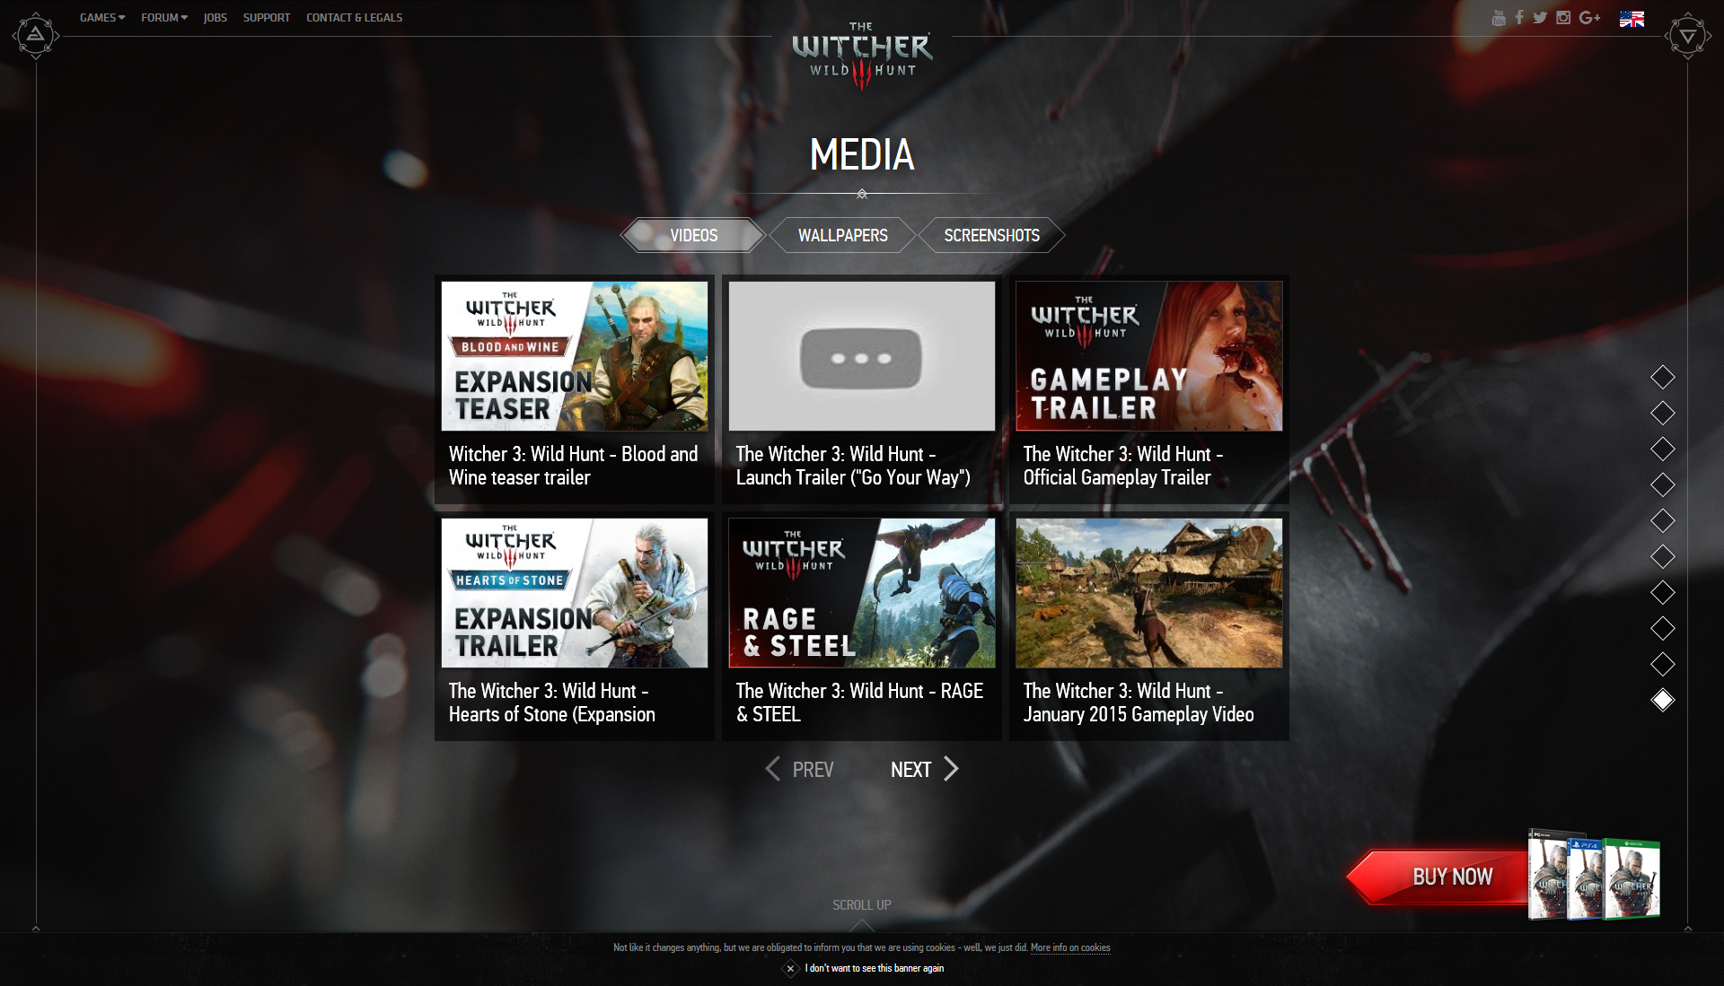Select the first diamond section marker
This screenshot has width=1724, height=986.
tap(1662, 377)
